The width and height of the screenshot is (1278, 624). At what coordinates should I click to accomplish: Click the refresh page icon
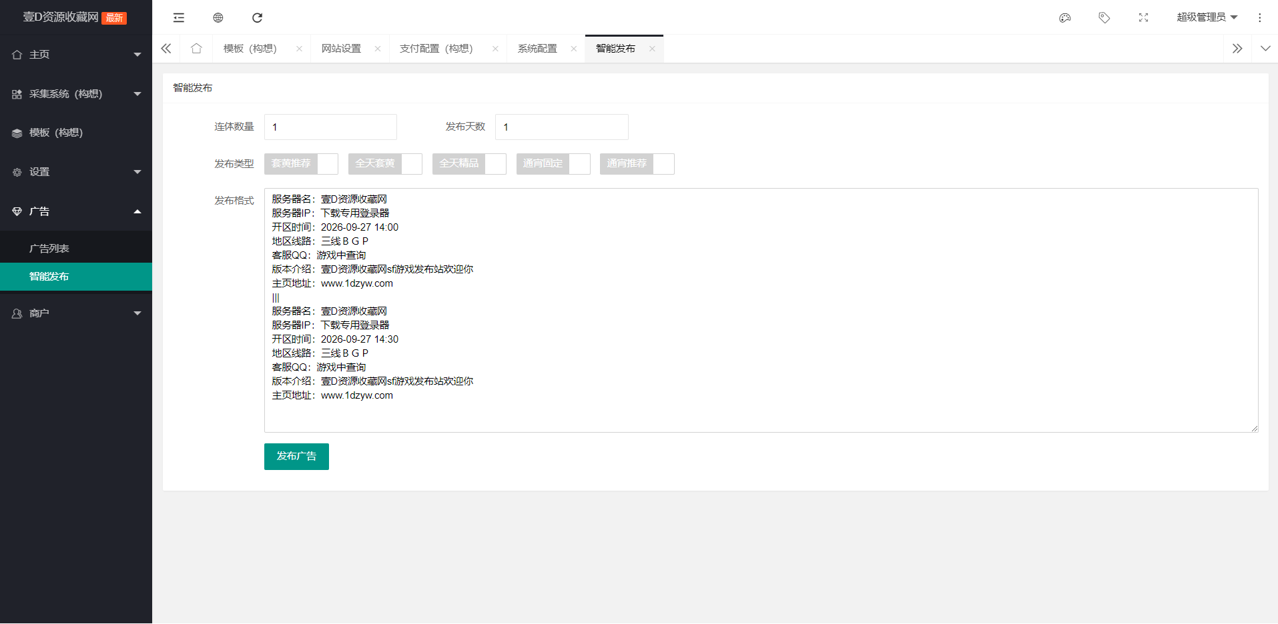click(x=257, y=17)
